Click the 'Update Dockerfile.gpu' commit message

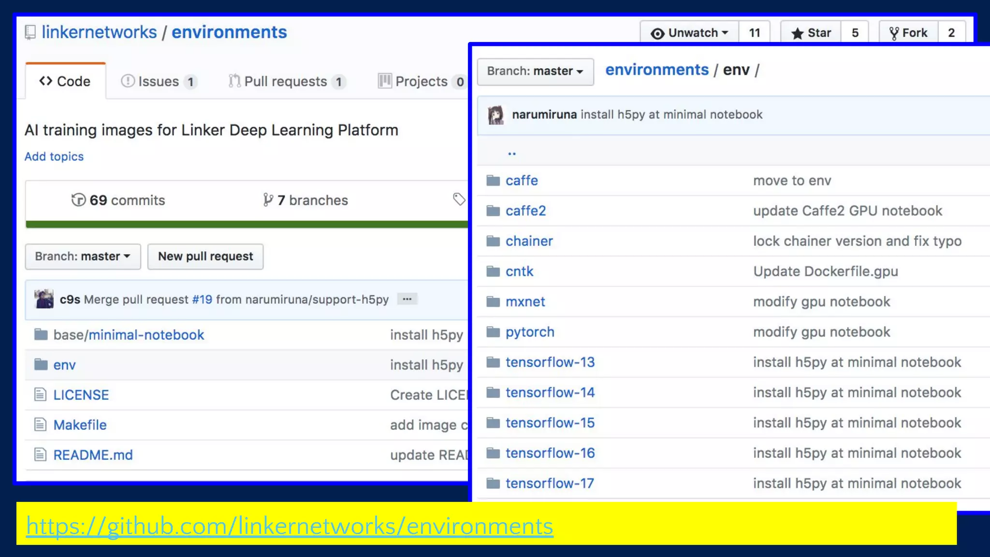pos(825,272)
